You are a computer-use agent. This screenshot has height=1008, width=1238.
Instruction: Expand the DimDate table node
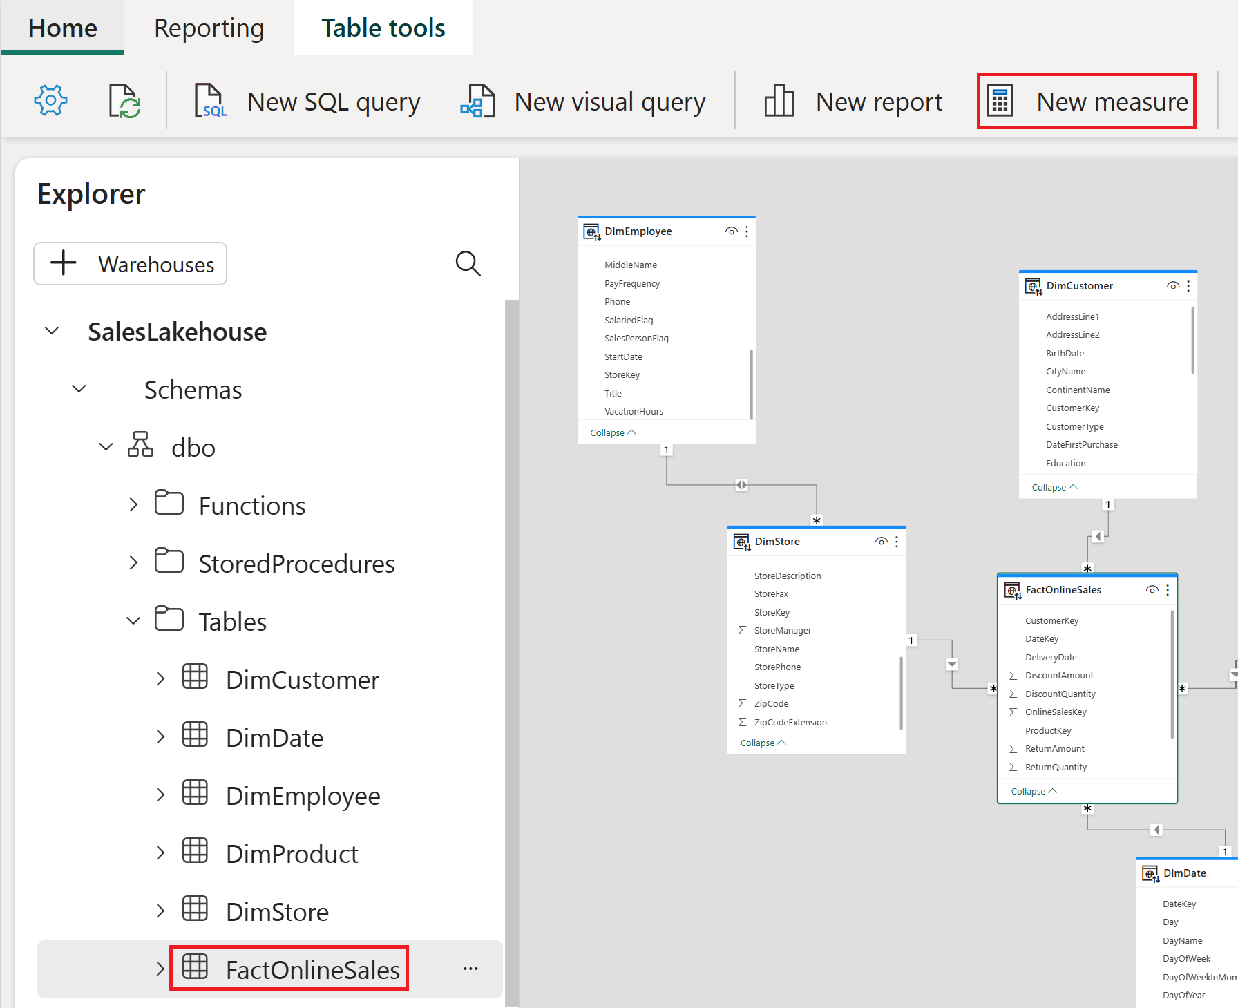(160, 737)
